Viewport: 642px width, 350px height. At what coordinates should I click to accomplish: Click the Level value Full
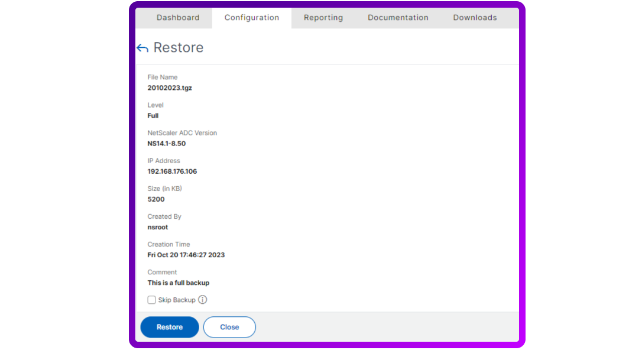153,116
